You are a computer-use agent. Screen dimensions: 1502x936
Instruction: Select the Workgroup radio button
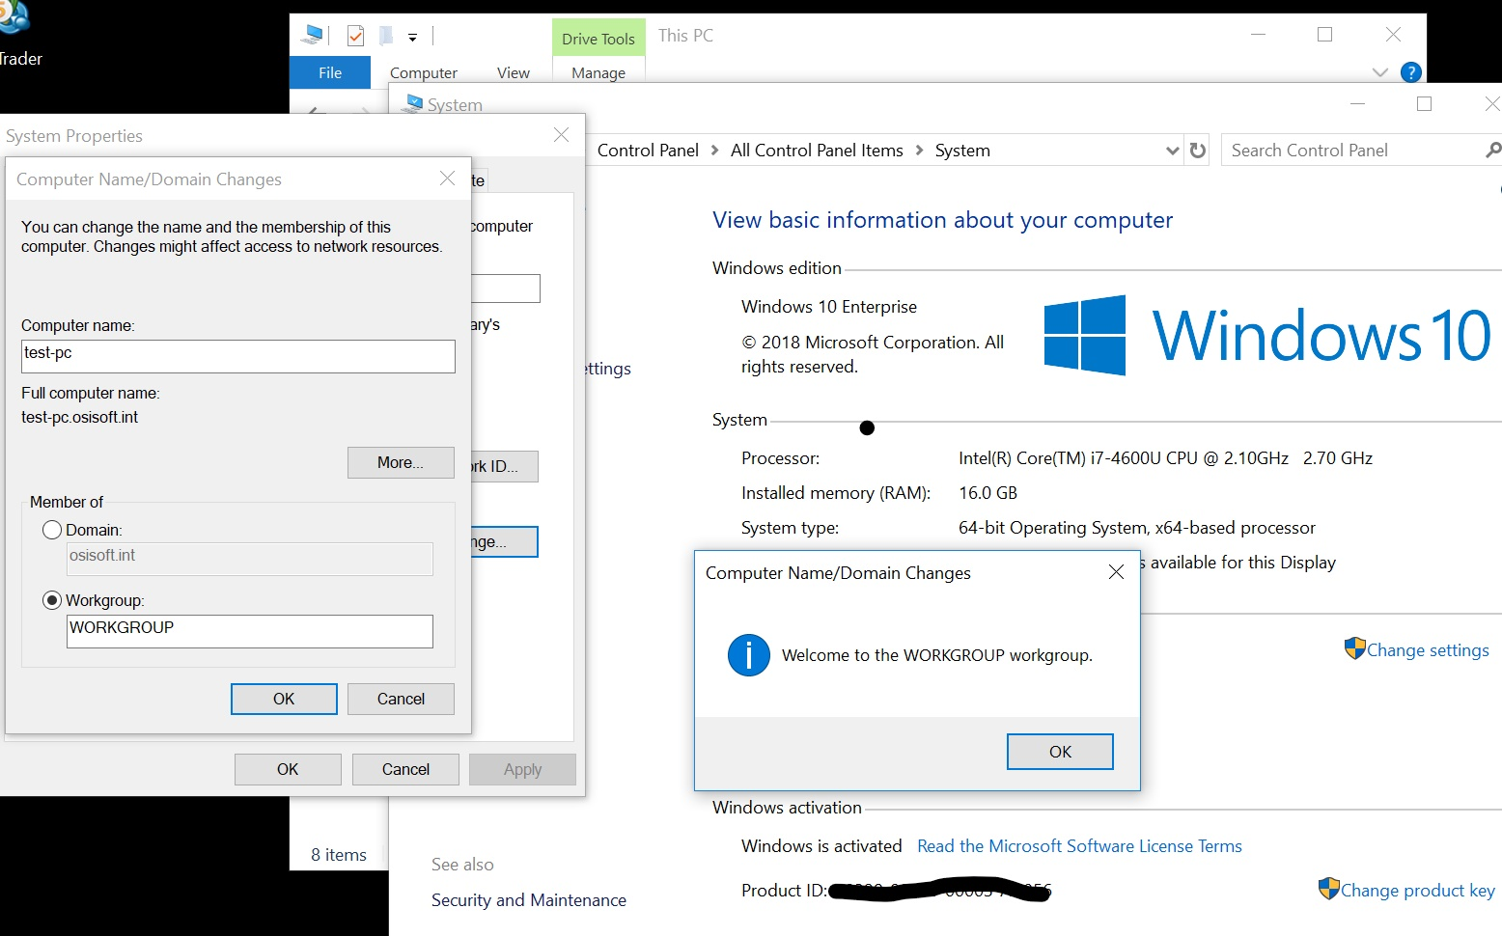pos(52,600)
